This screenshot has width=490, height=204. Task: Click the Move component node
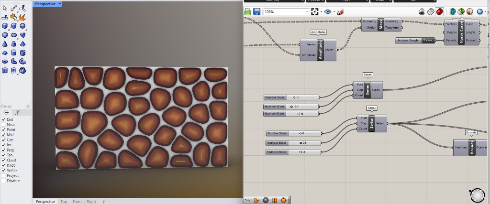(x=381, y=24)
